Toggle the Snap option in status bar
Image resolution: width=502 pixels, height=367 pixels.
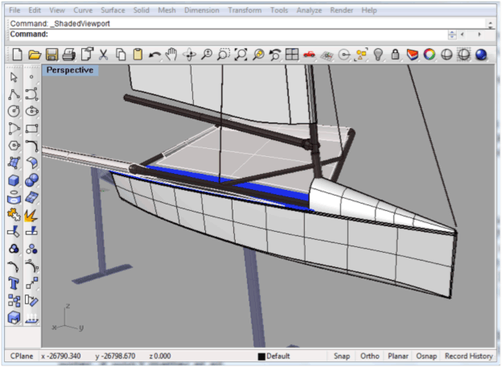pos(341,356)
